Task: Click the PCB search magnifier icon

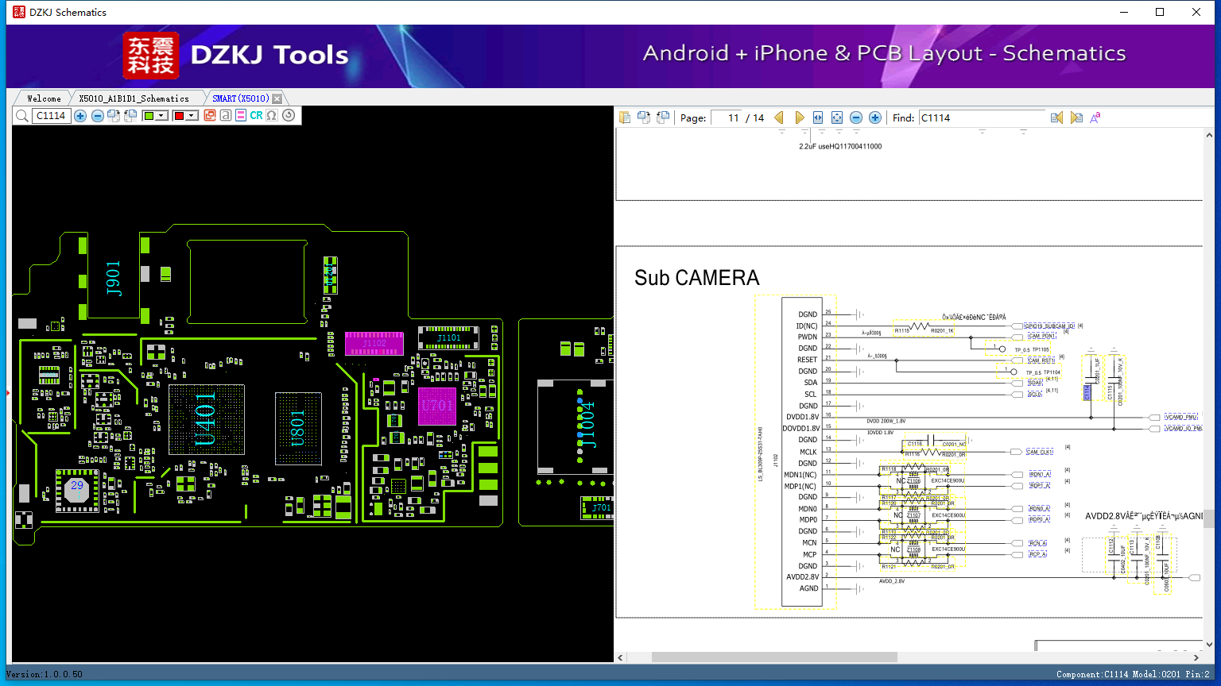Action: click(x=21, y=116)
